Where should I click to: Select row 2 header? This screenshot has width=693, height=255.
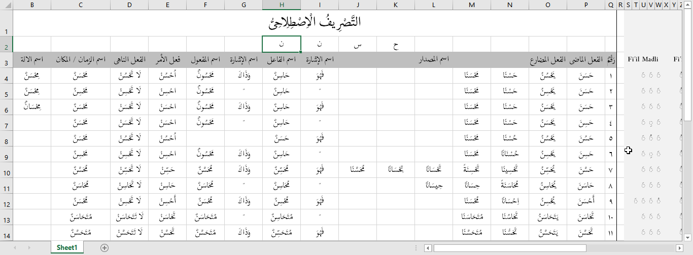pos(6,44)
